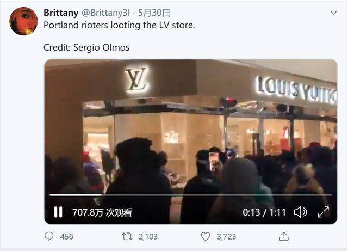Click the reply speech bubble icon
The height and width of the screenshot is (251, 348).
point(49,236)
